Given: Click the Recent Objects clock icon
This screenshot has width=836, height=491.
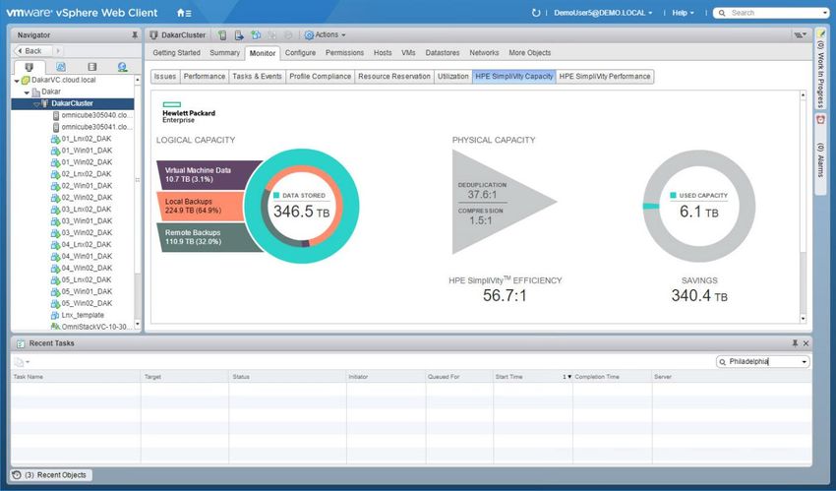Looking at the screenshot, I should click(x=17, y=475).
